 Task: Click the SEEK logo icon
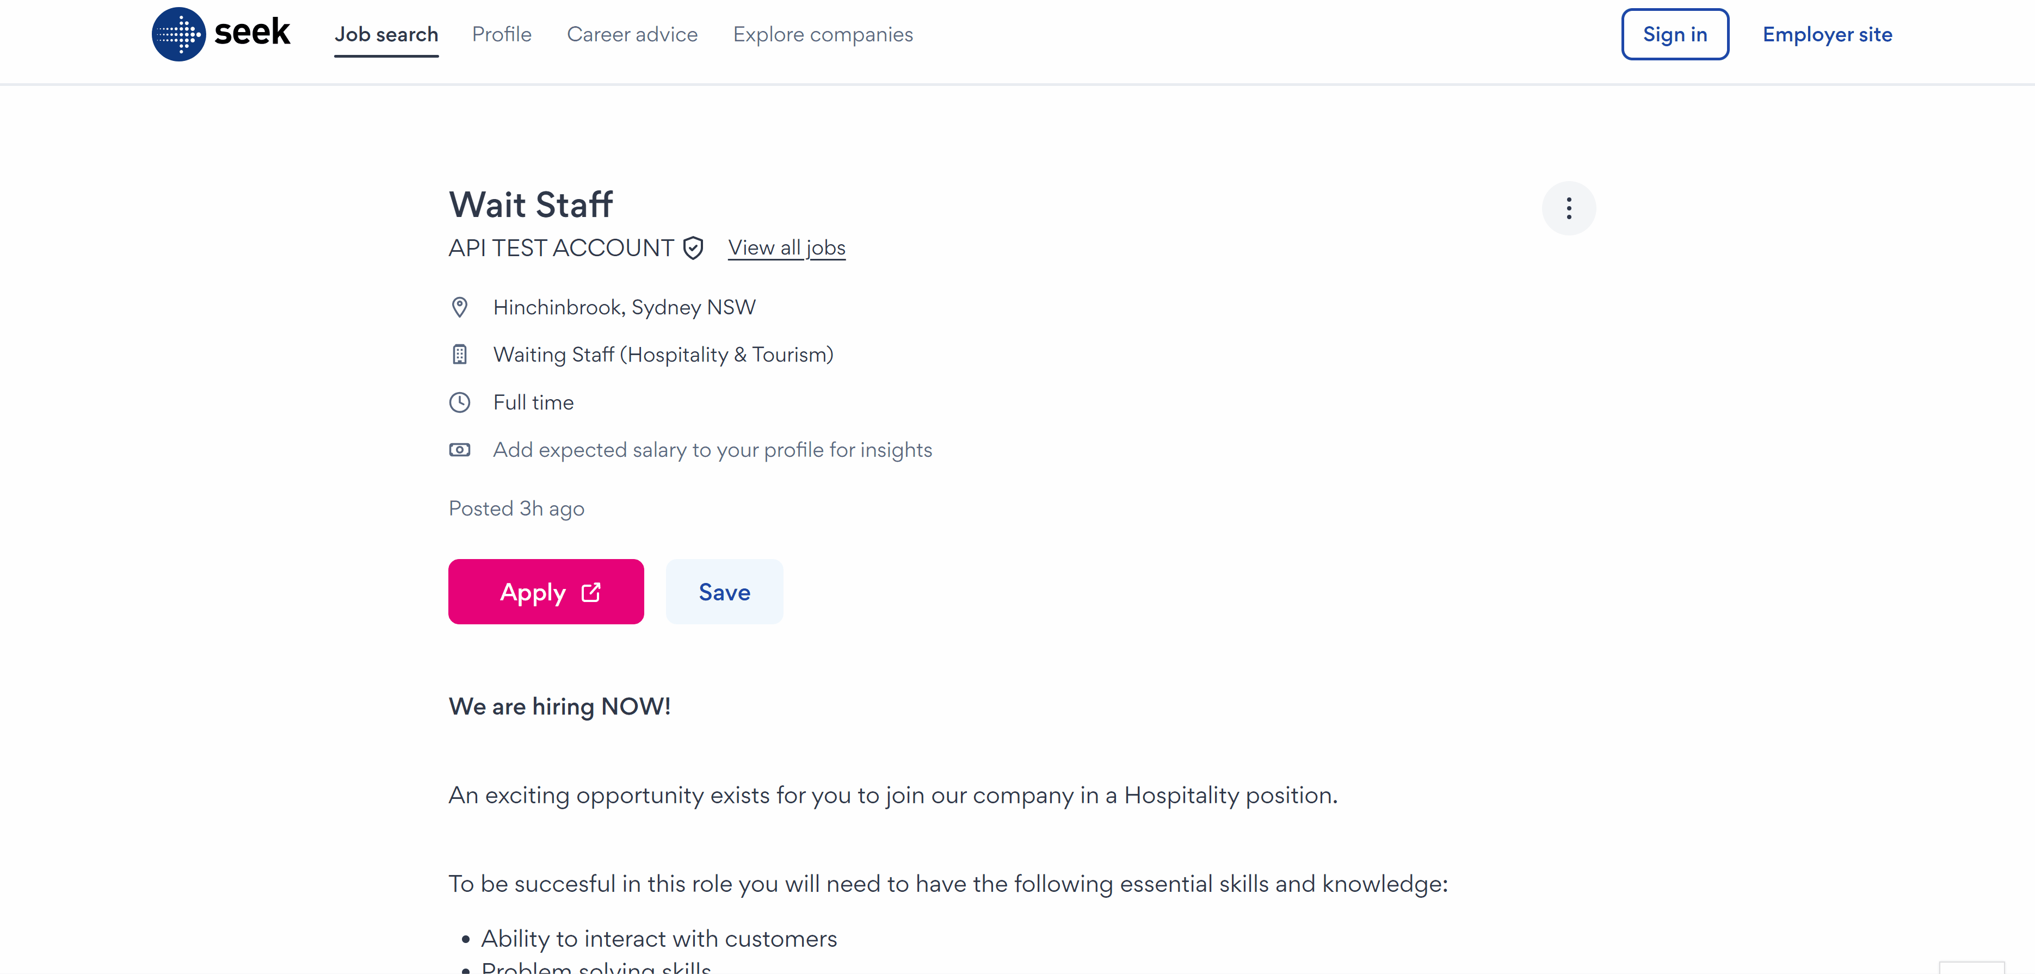pyautogui.click(x=178, y=34)
